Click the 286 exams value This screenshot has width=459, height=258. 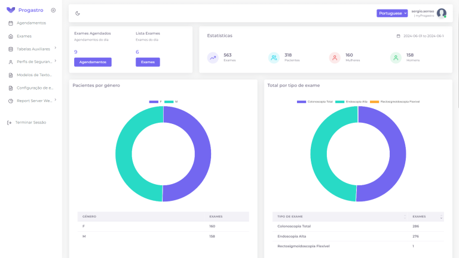tap(416, 226)
